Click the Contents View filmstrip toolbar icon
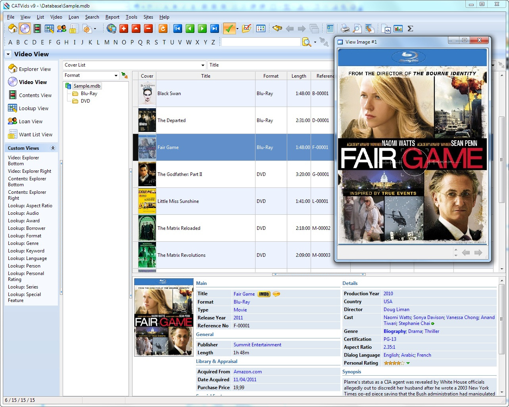Image resolution: width=509 pixels, height=407 pixels. pyautogui.click(x=37, y=29)
